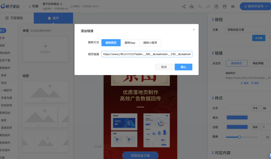The image size is (271, 159).
Task: Click the 网页链接 URL input field
Action: click(147, 54)
